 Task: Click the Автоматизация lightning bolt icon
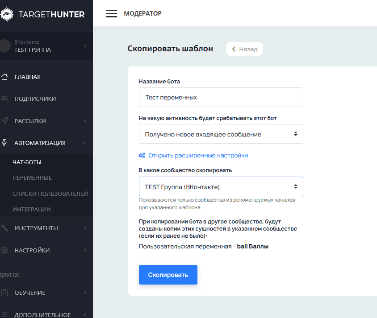(4, 143)
